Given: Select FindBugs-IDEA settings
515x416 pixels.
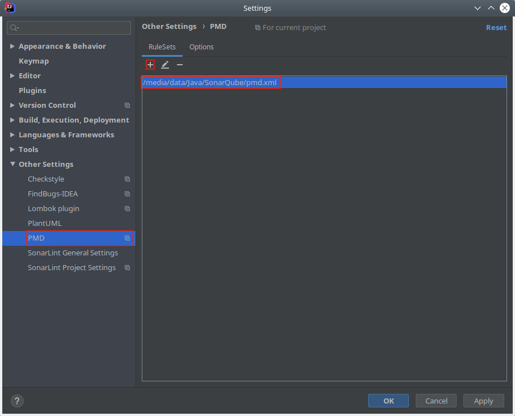Looking at the screenshot, I should (53, 194).
